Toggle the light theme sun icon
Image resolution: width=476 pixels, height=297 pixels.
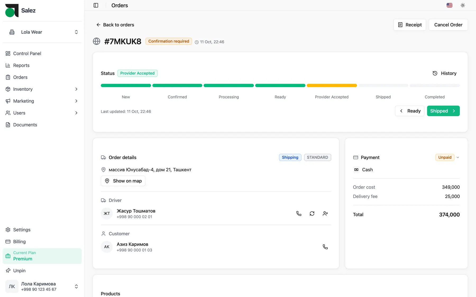pos(463,5)
